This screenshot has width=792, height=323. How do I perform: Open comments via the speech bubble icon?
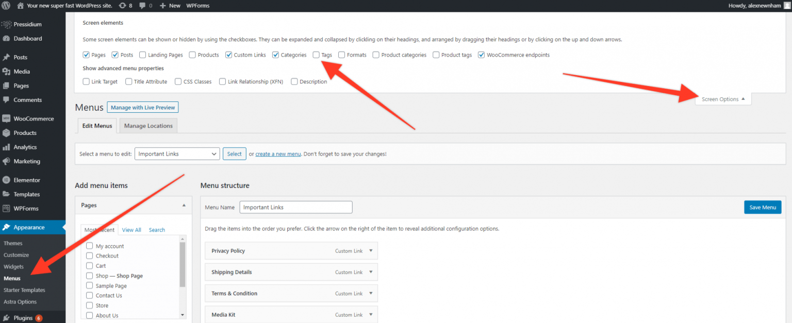point(143,5)
